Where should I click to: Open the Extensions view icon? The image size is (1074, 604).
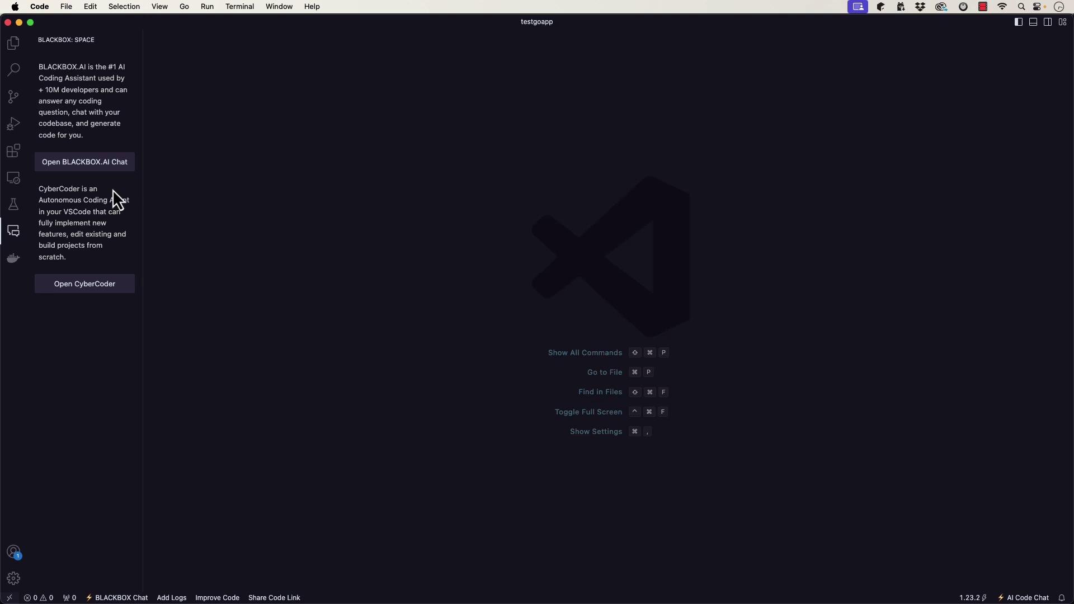[x=13, y=151]
